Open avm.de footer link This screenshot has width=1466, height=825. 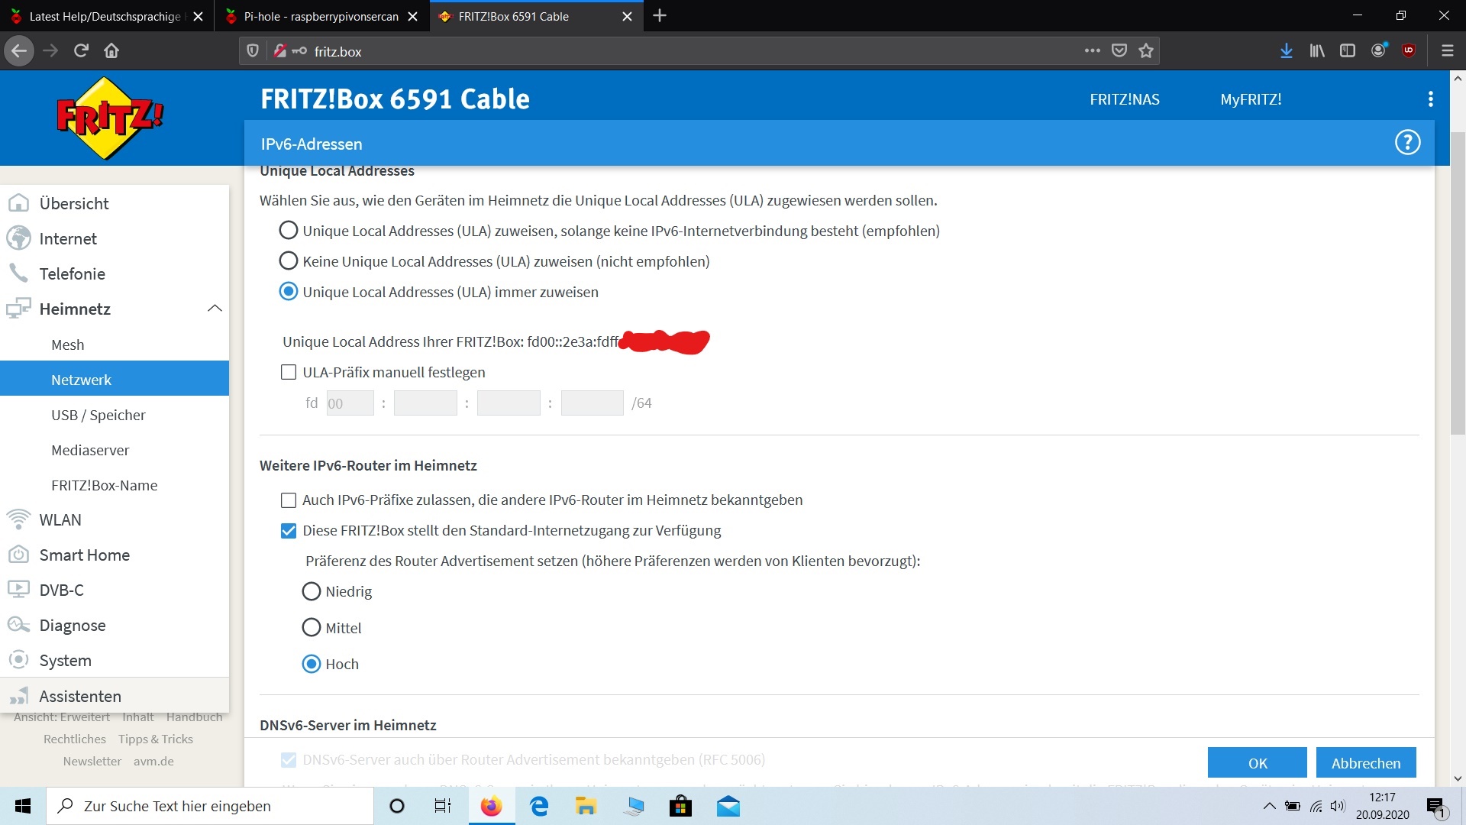(153, 761)
